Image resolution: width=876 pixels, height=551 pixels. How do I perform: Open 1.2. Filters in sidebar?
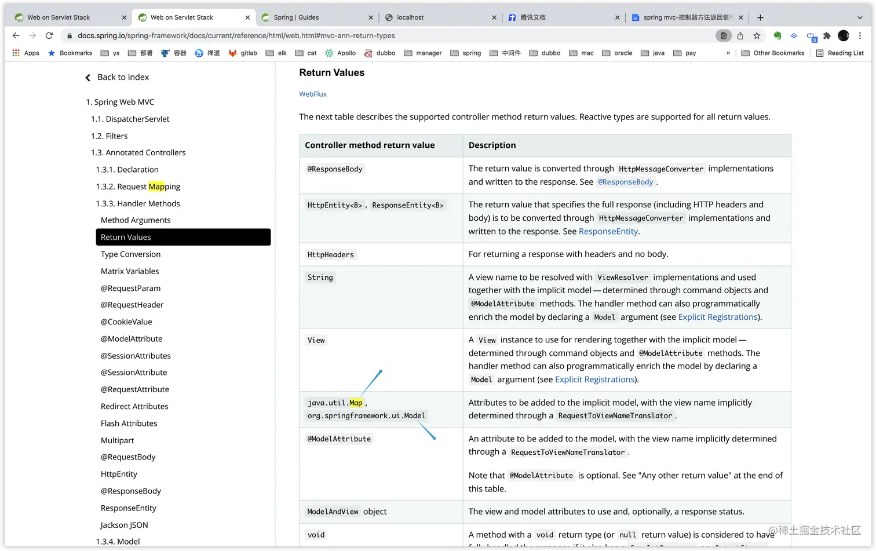pyautogui.click(x=109, y=136)
